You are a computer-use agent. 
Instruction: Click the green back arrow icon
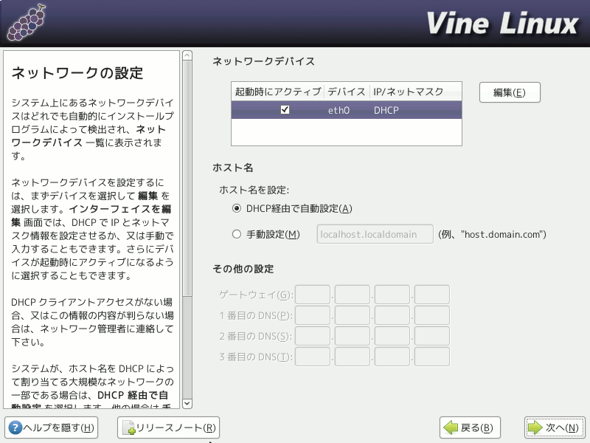coord(451,427)
